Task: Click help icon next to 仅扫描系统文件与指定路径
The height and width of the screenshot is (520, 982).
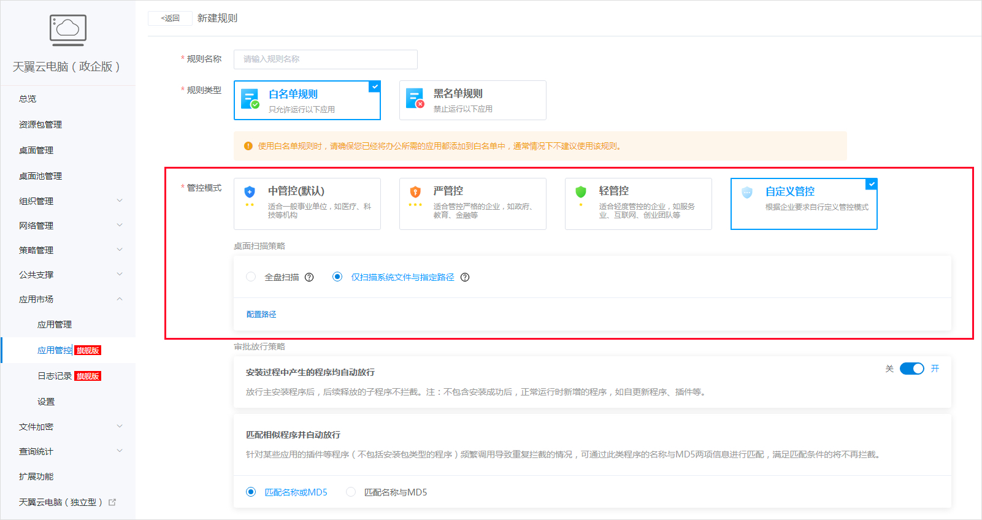Action: pos(465,277)
